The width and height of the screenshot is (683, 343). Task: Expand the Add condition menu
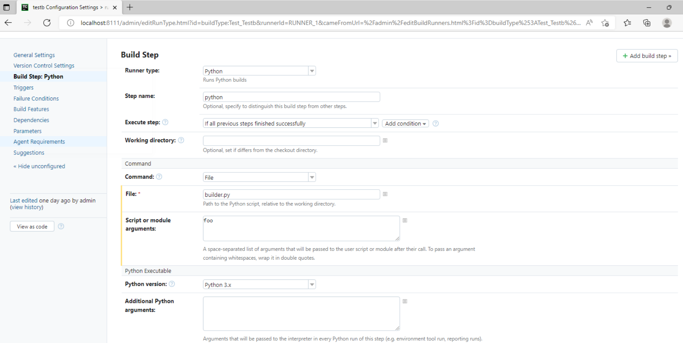point(405,124)
